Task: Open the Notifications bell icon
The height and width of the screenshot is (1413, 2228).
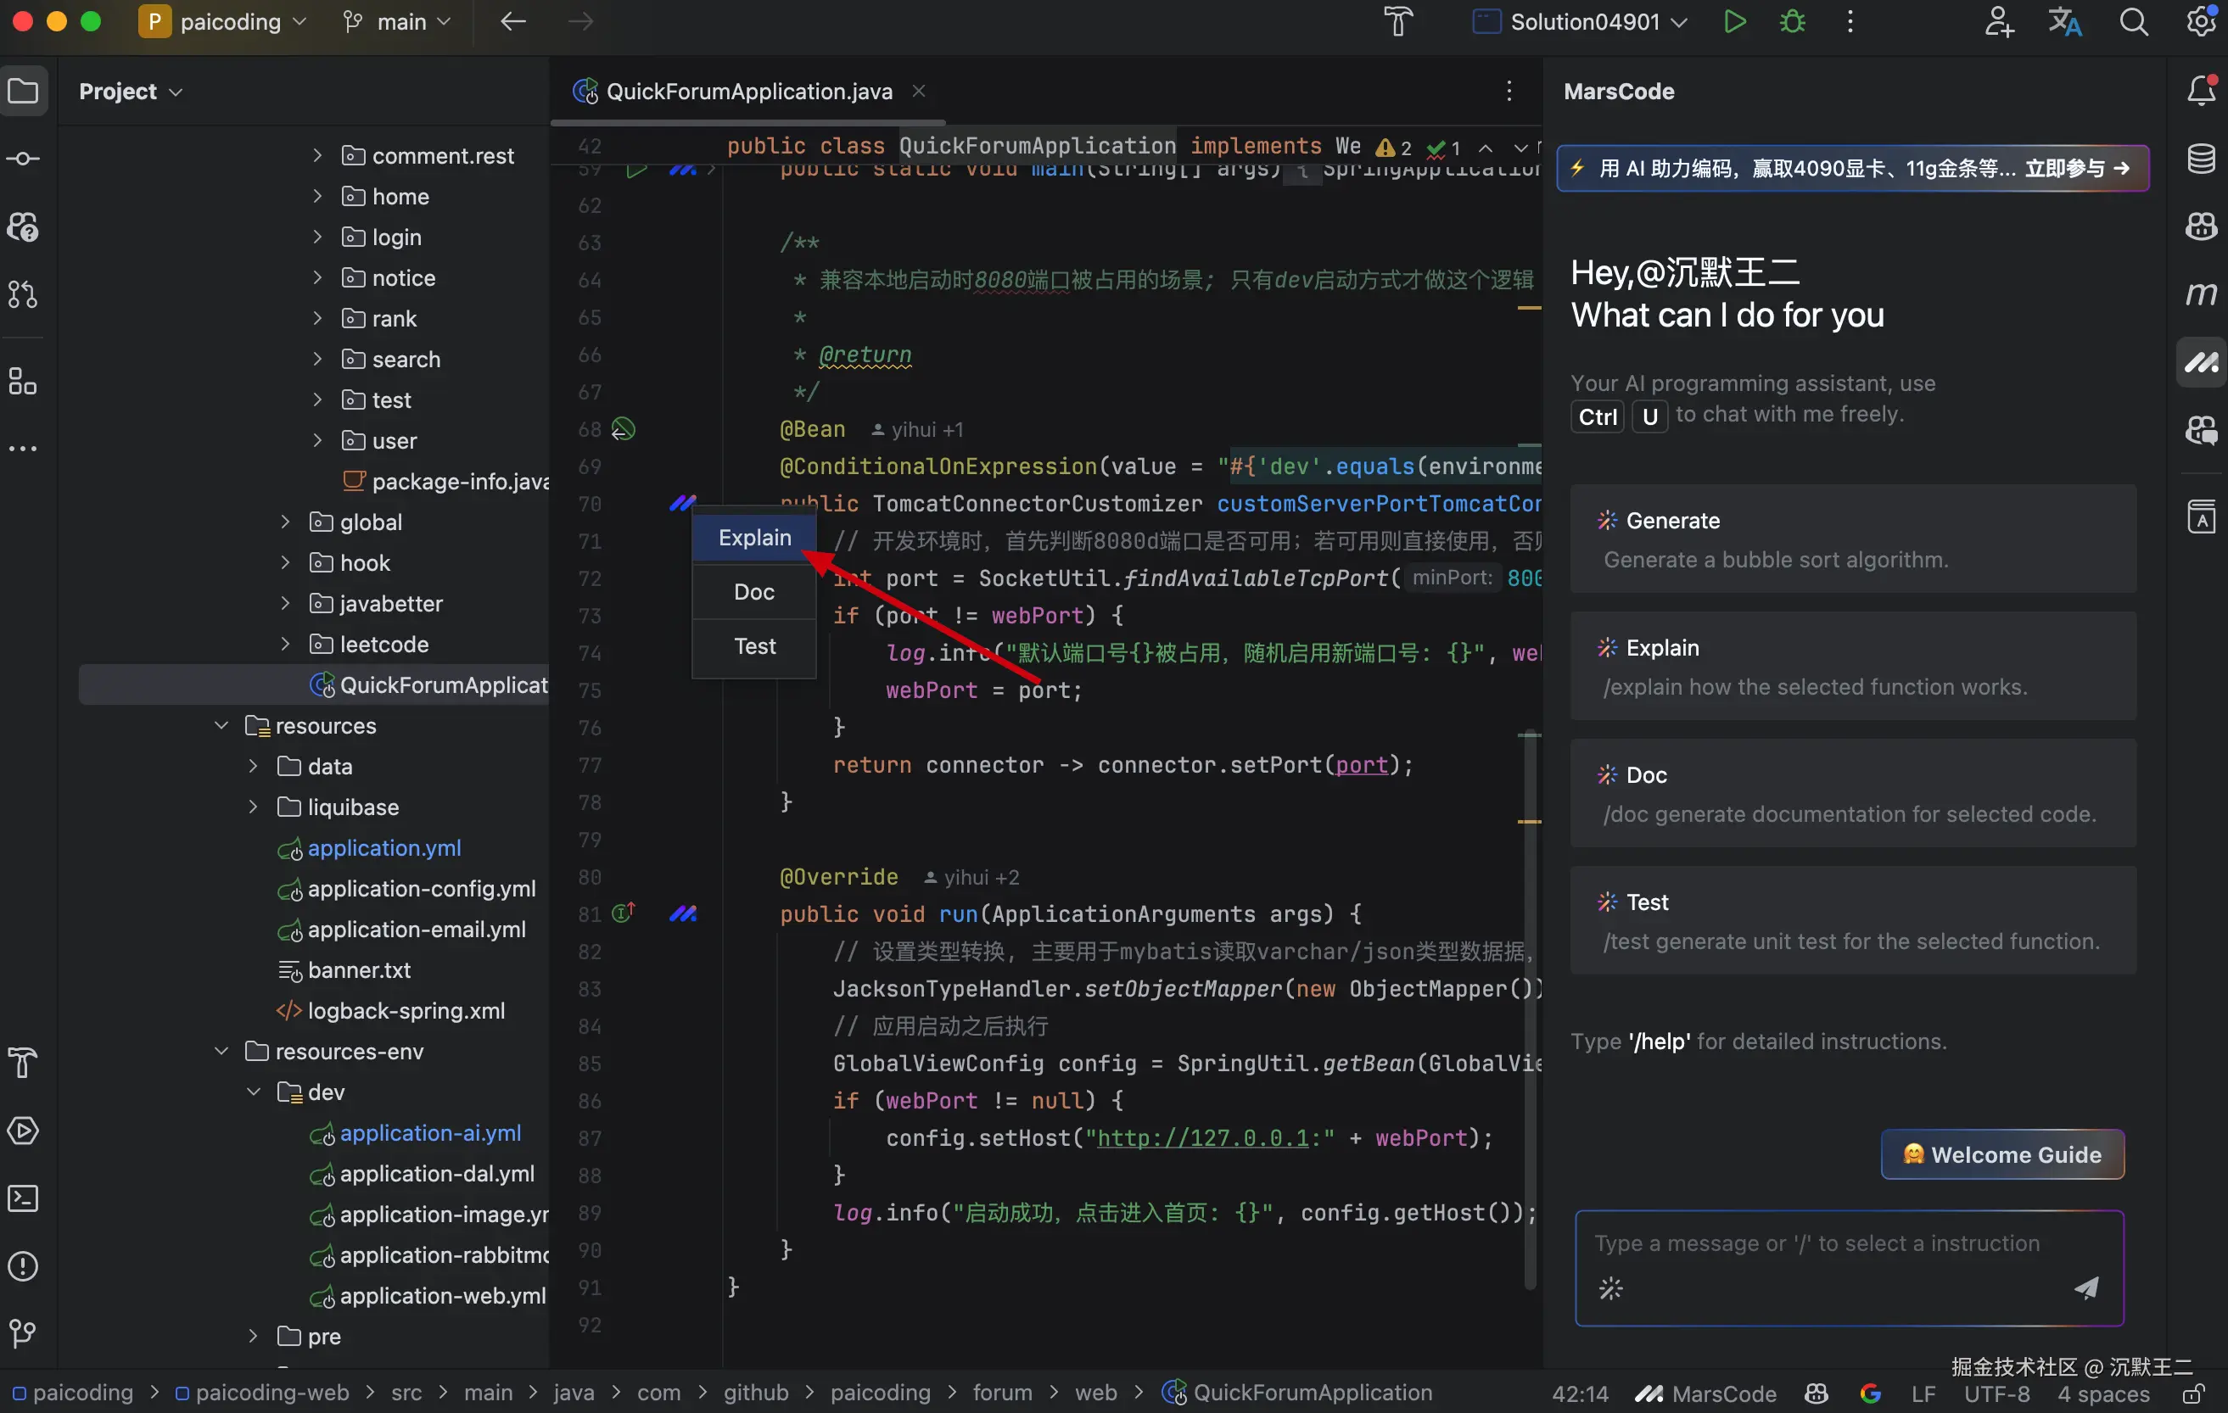Action: pos(2201,91)
